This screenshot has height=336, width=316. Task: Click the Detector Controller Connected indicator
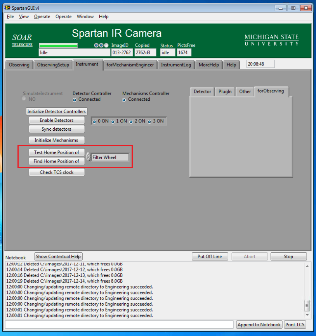(75, 100)
